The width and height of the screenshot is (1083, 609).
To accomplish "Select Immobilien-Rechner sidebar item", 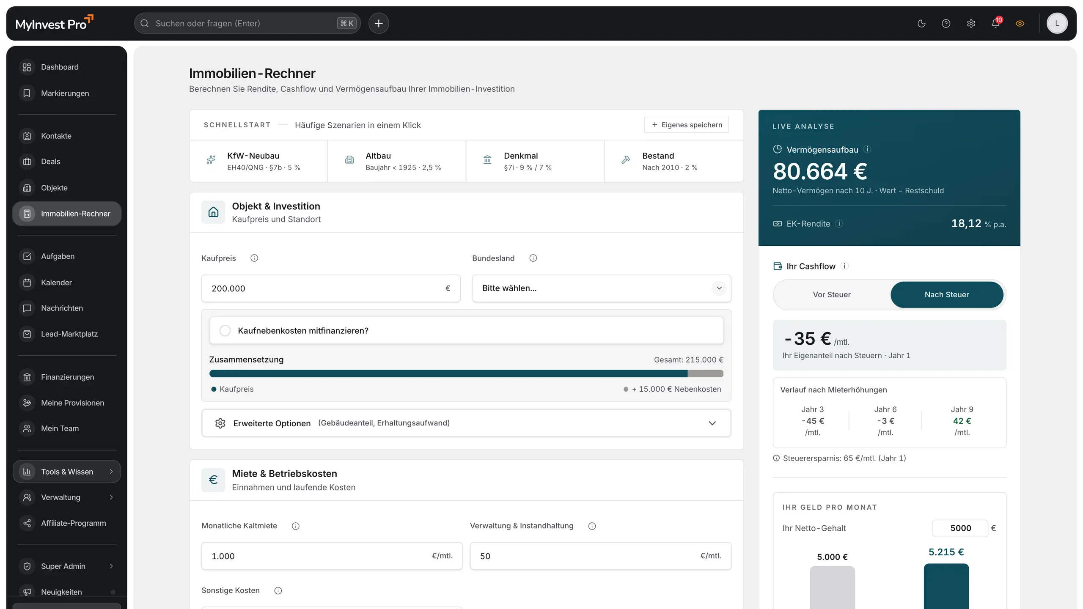I will pos(67,214).
